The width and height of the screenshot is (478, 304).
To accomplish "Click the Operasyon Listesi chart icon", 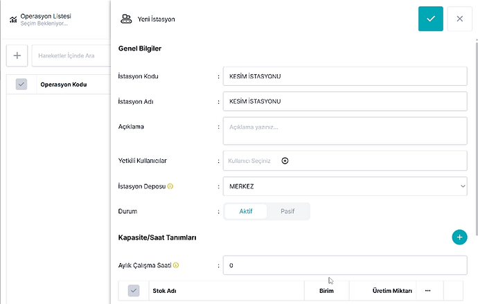I will [13, 19].
